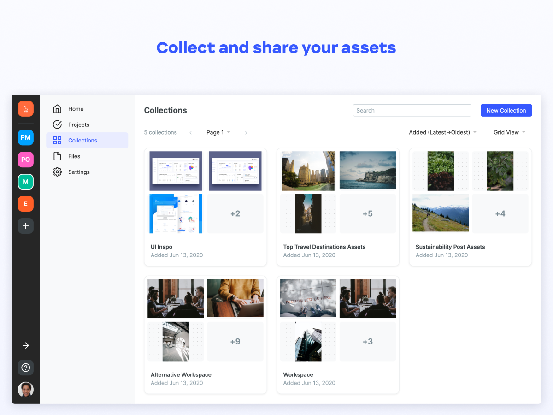Viewport: 553px width, 415px height.
Task: Open the UI Inspo collection title
Action: pos(161,247)
